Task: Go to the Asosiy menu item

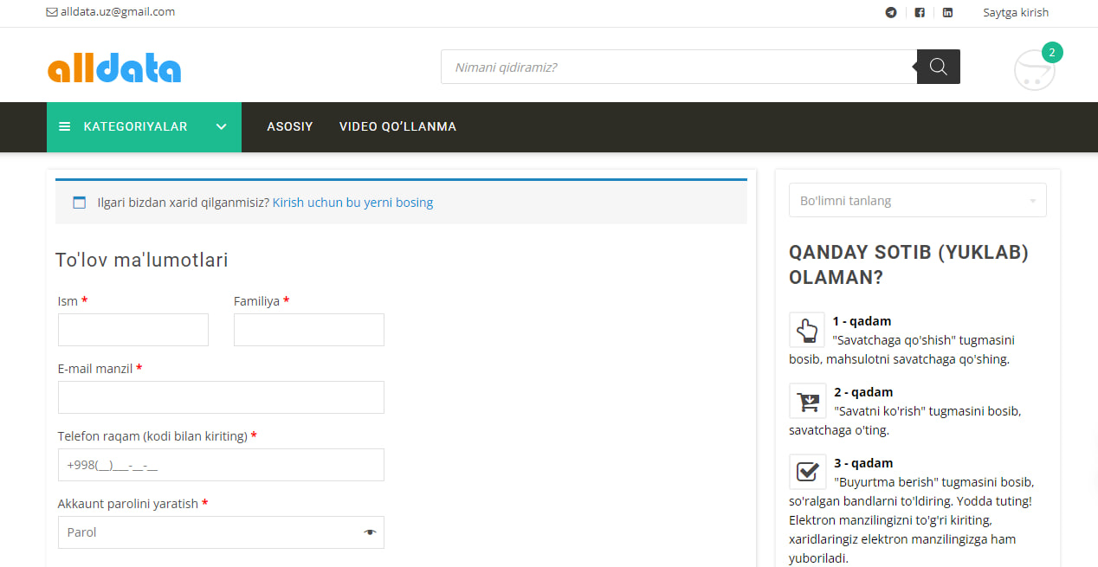Action: [x=290, y=126]
